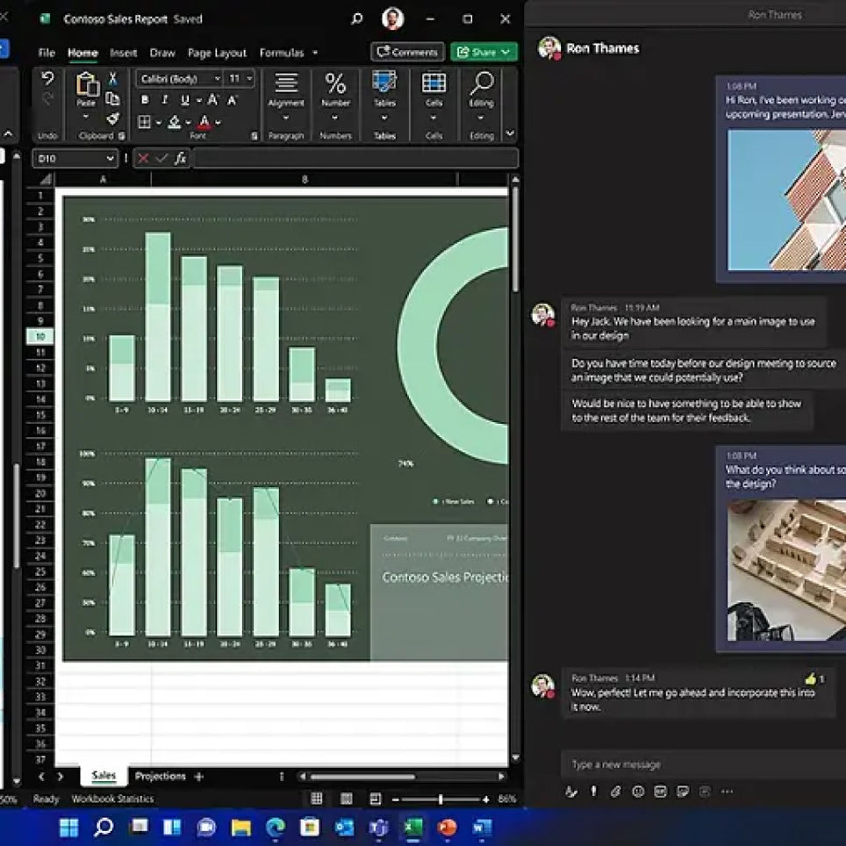Attach a file using the paperclip icon

(615, 792)
